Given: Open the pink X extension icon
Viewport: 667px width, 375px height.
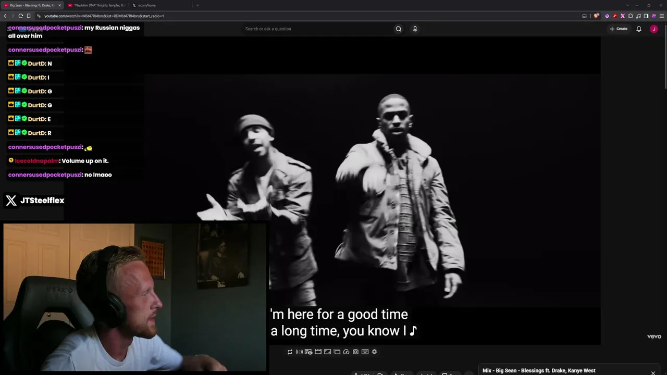Looking at the screenshot, I should pyautogui.click(x=622, y=16).
